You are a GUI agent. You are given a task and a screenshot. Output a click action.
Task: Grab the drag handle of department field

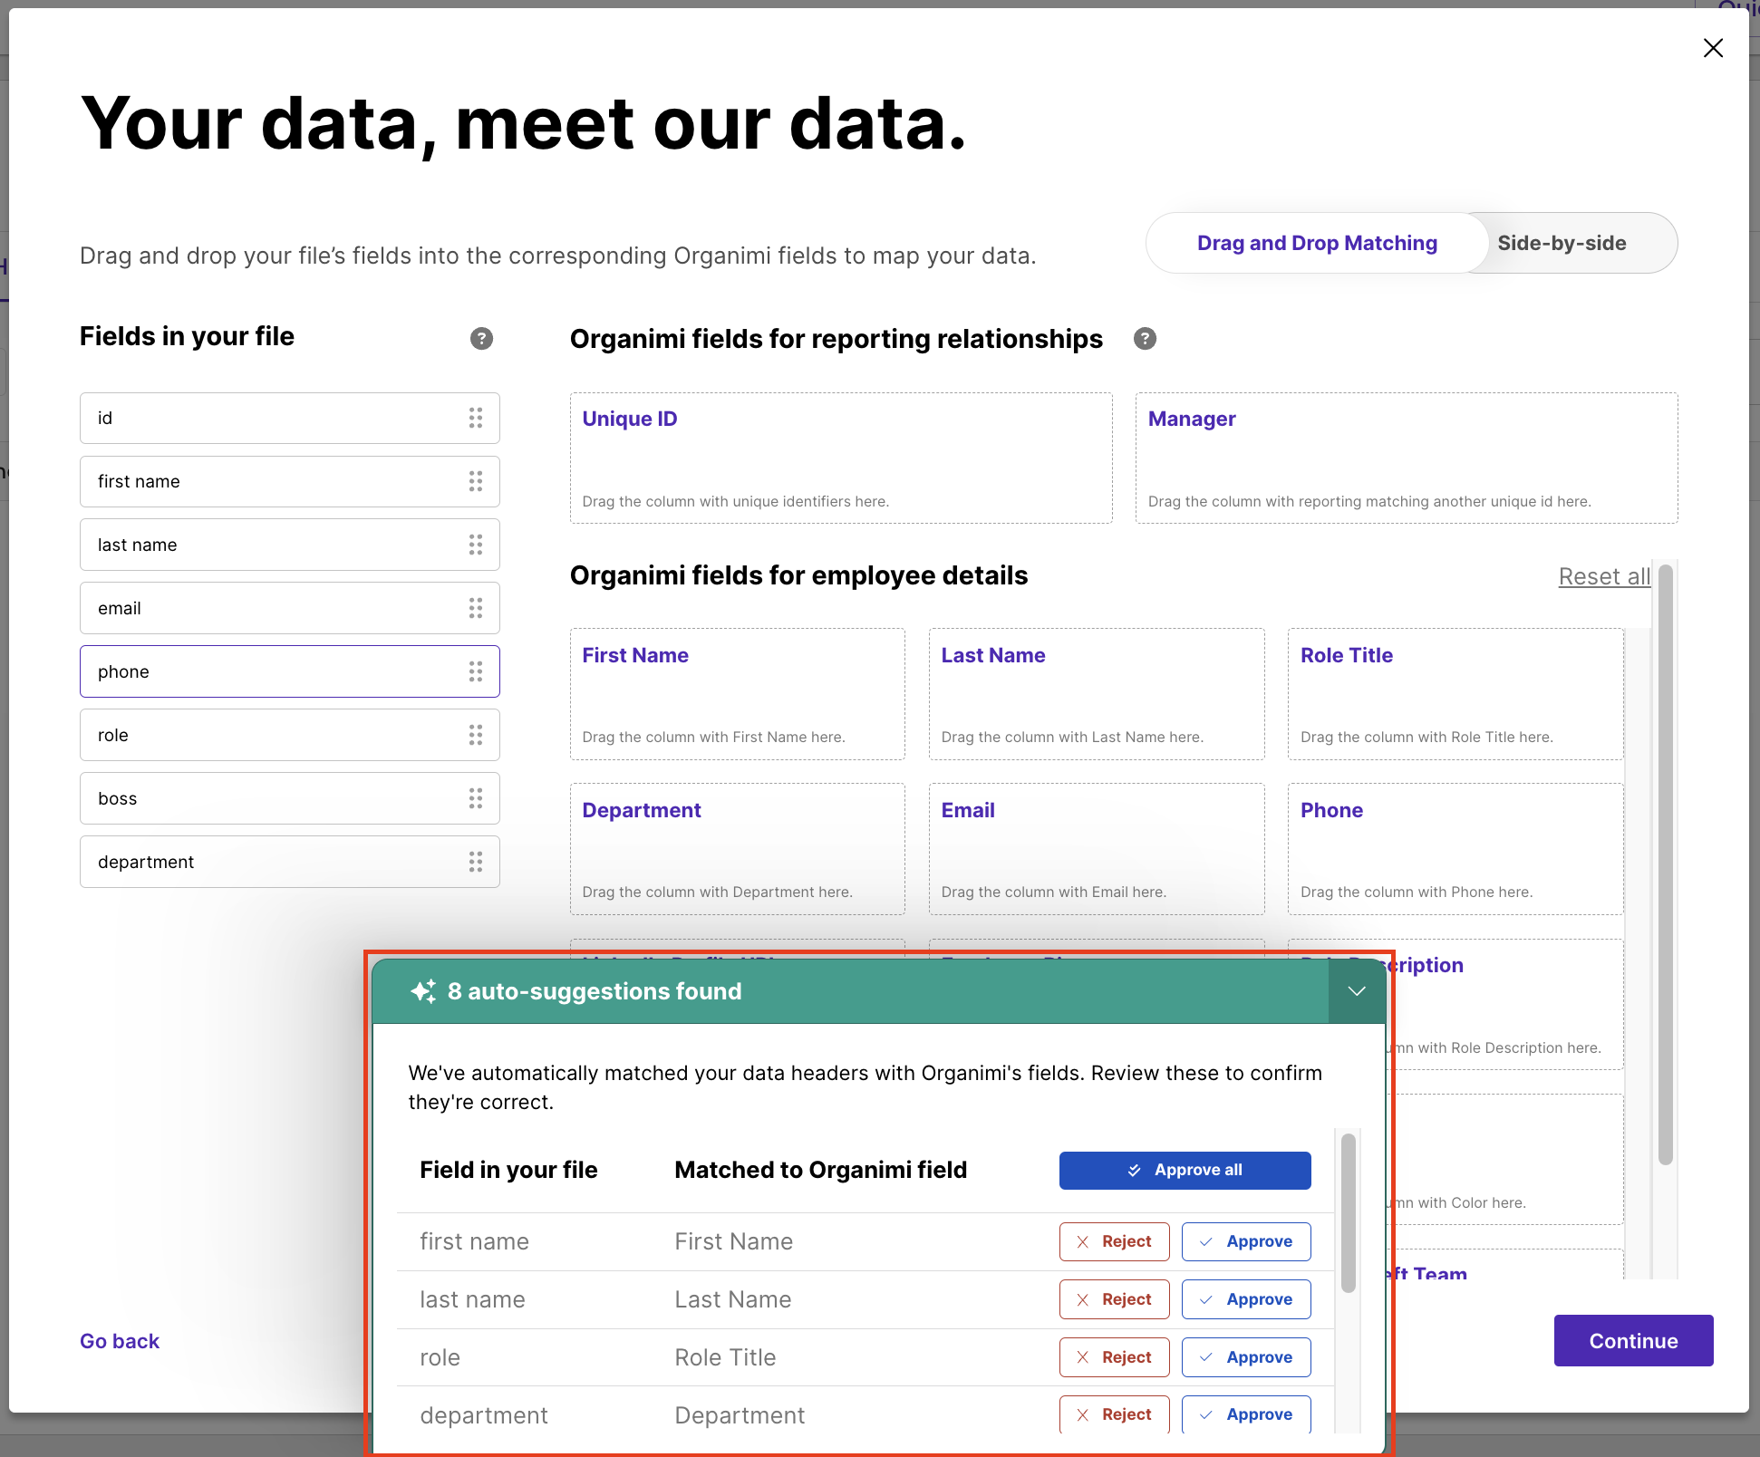[475, 862]
